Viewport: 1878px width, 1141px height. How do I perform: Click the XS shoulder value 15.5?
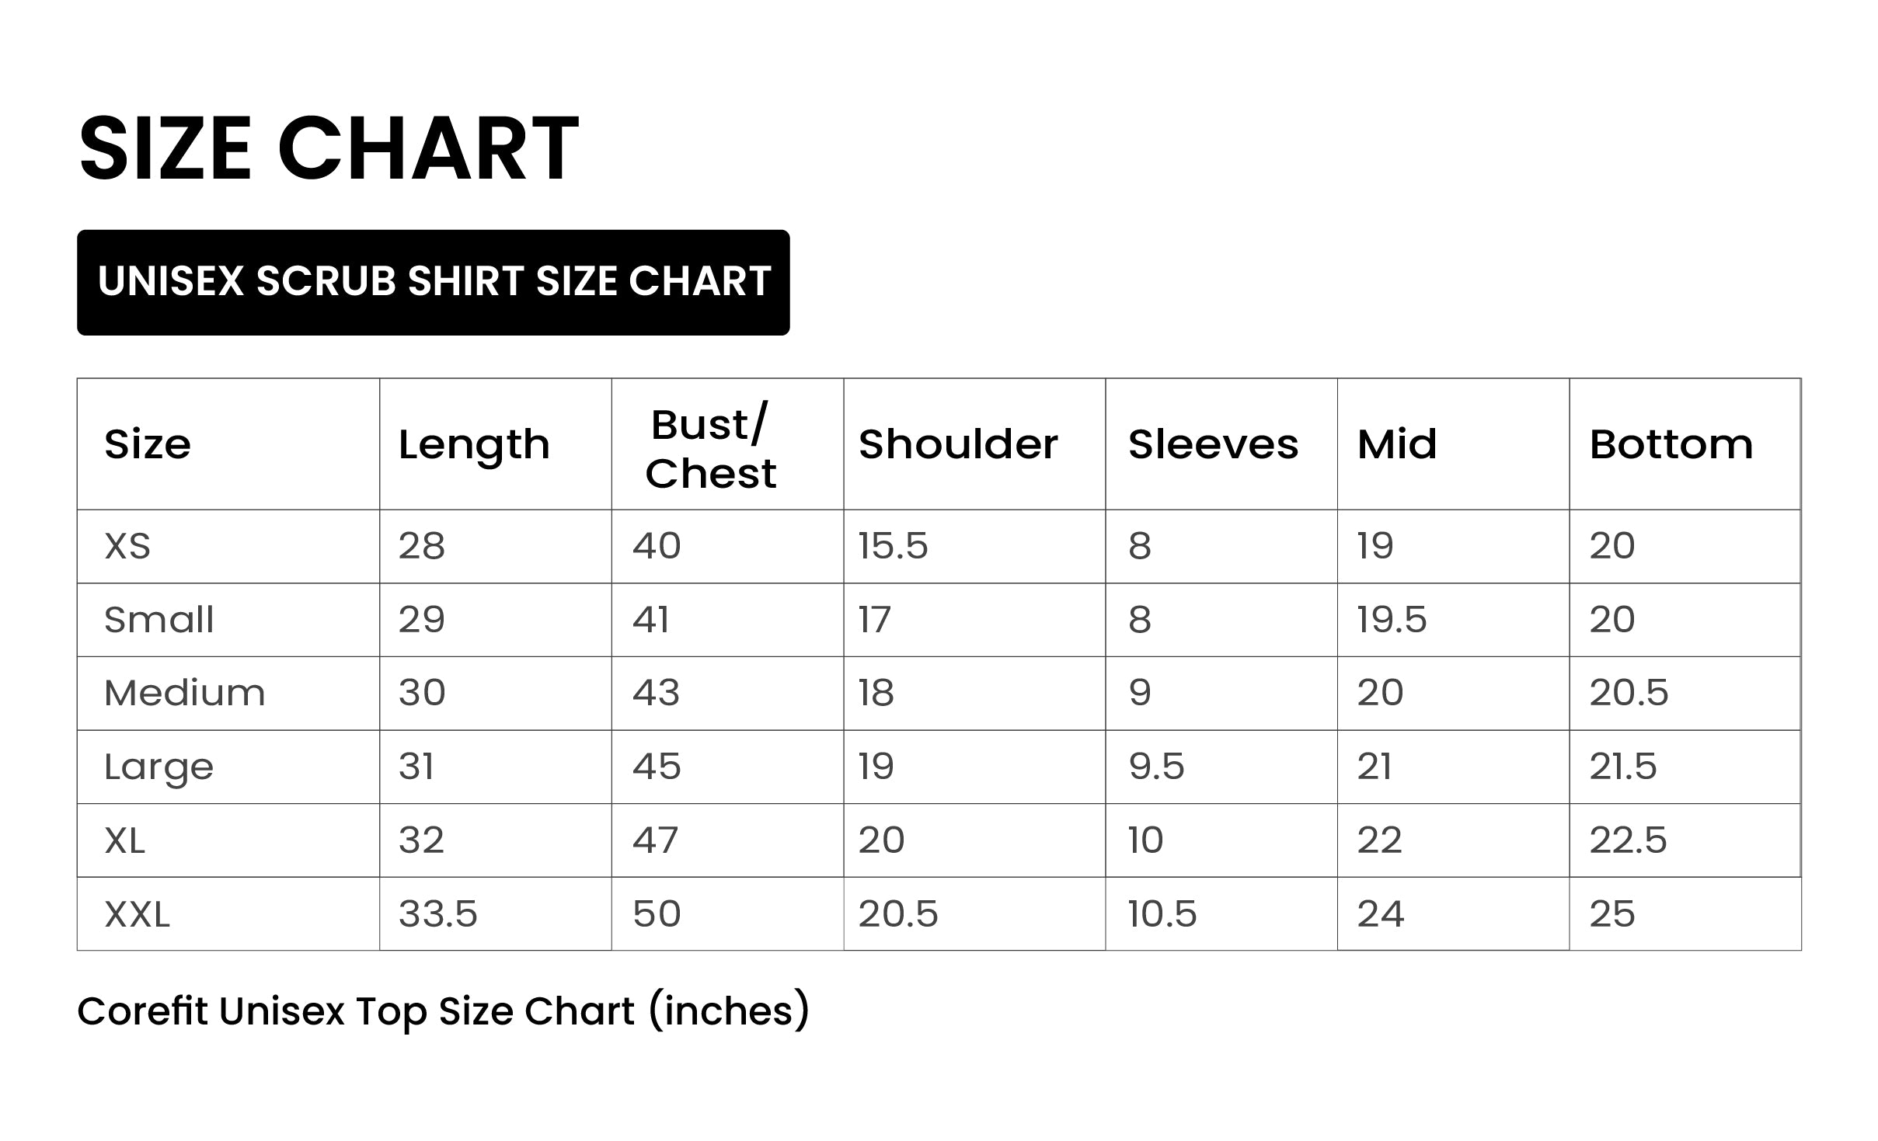pyautogui.click(x=893, y=546)
